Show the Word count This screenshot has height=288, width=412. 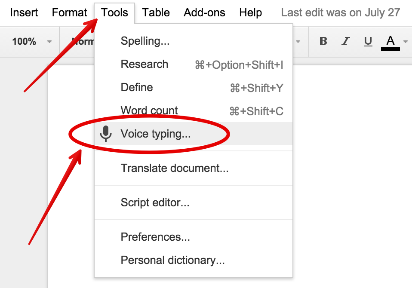click(149, 111)
